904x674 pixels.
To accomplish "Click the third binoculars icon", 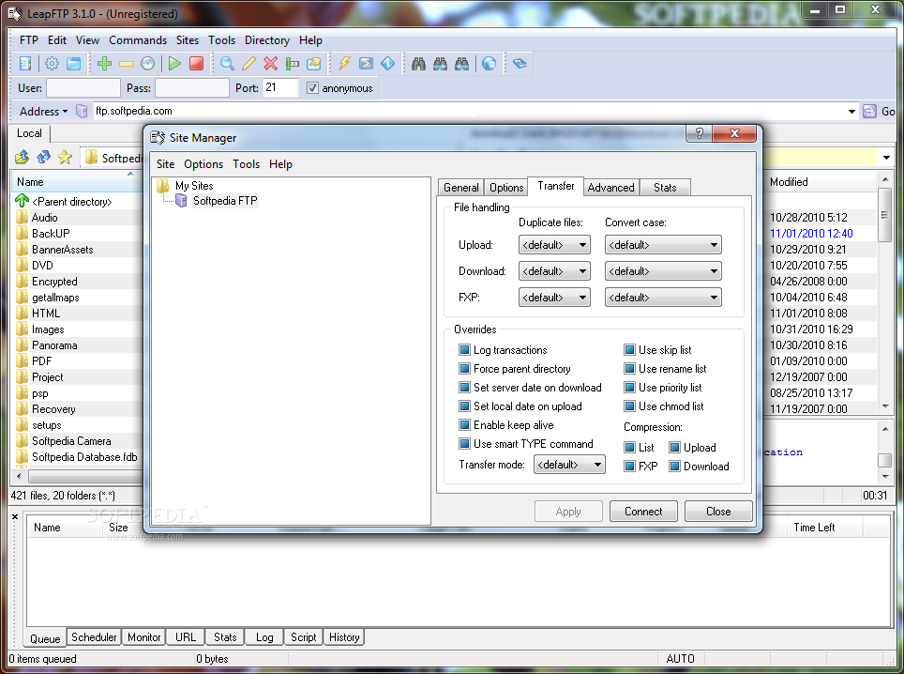I will pos(461,64).
